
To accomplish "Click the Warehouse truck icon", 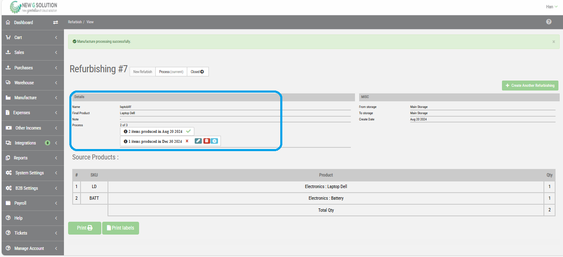I will pos(8,83).
